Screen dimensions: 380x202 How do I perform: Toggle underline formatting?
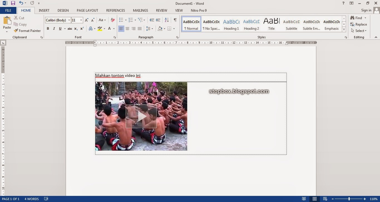pos(60,29)
